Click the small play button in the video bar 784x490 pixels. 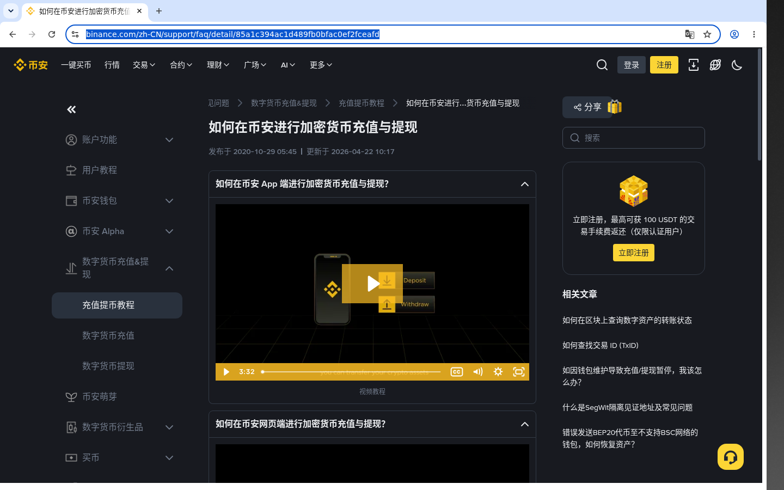[x=226, y=372]
